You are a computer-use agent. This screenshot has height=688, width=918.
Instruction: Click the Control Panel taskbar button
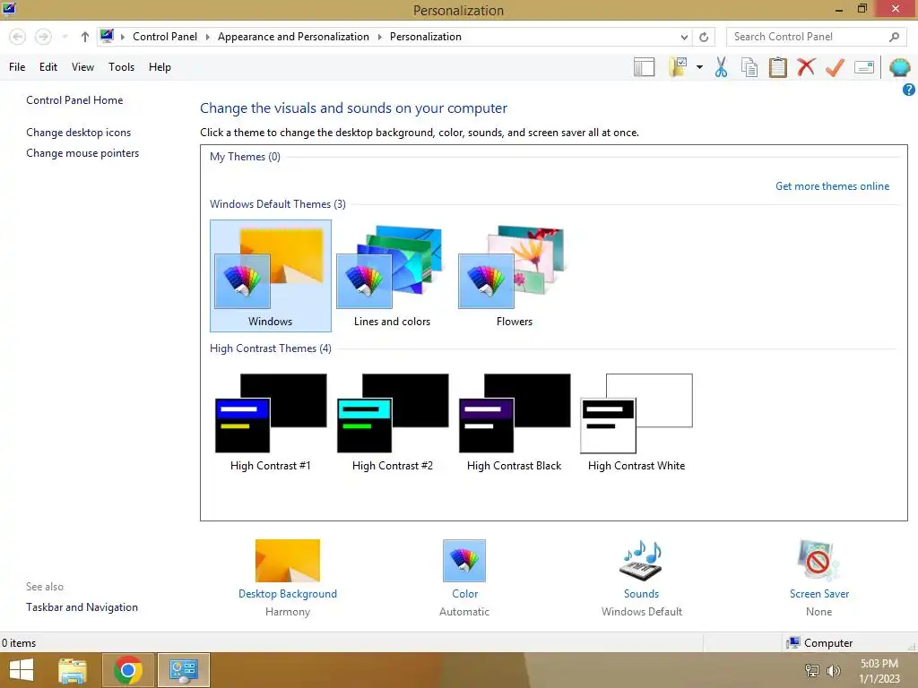point(183,670)
